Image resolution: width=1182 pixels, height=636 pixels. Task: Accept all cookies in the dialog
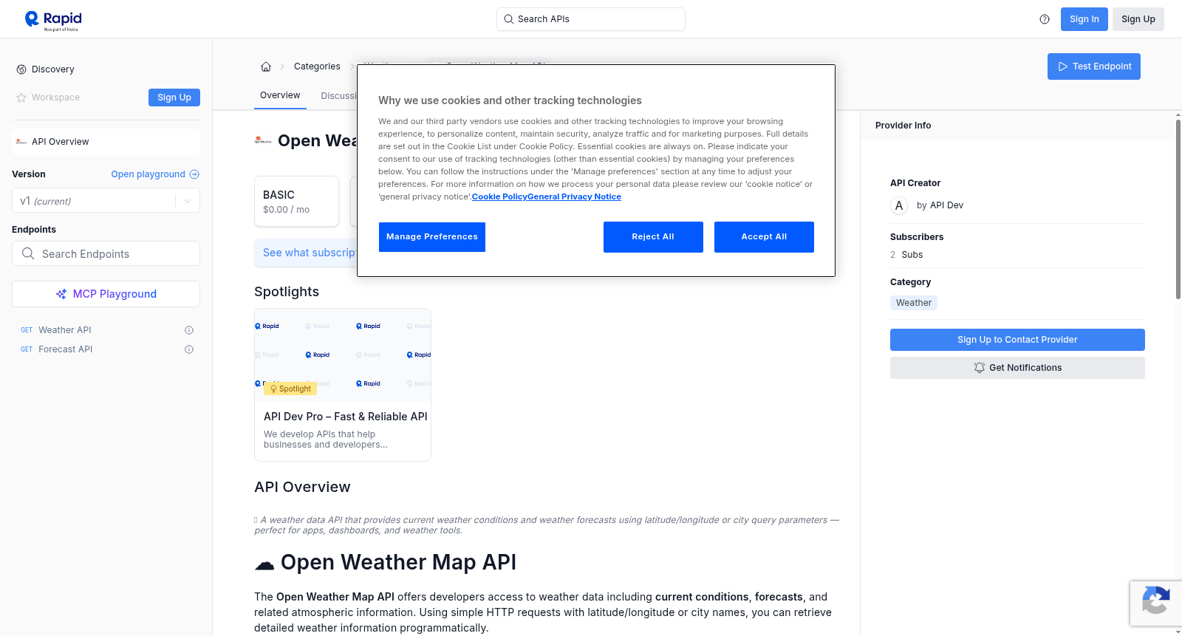pyautogui.click(x=764, y=236)
